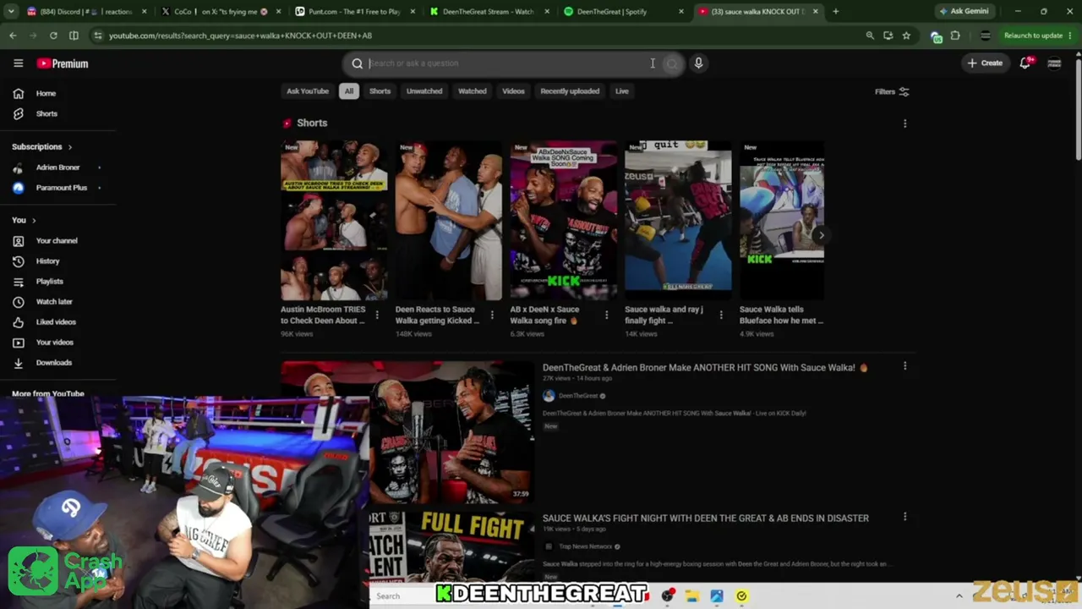Open the tab search dropdown arrow

[x=11, y=12]
